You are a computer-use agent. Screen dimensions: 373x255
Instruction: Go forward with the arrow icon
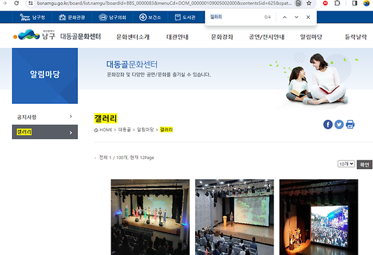[5, 3]
